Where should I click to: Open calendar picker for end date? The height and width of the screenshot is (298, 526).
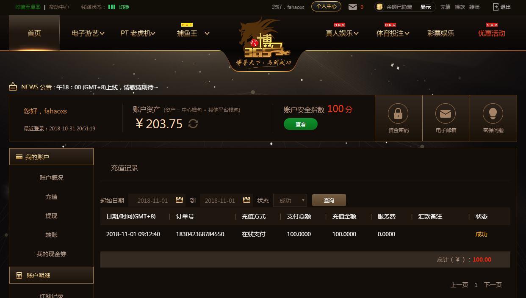pyautogui.click(x=246, y=200)
